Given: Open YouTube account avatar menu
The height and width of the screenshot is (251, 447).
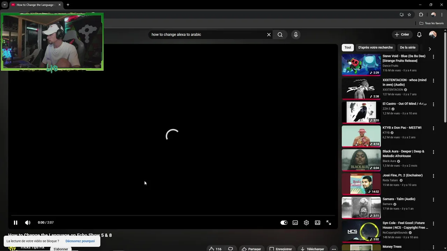Looking at the screenshot, I should point(433,35).
